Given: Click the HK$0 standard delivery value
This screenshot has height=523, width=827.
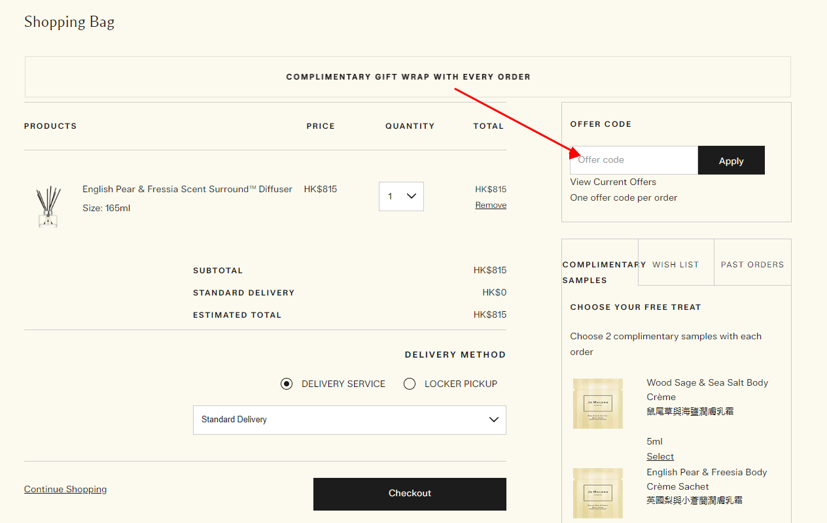Looking at the screenshot, I should pyautogui.click(x=495, y=292).
